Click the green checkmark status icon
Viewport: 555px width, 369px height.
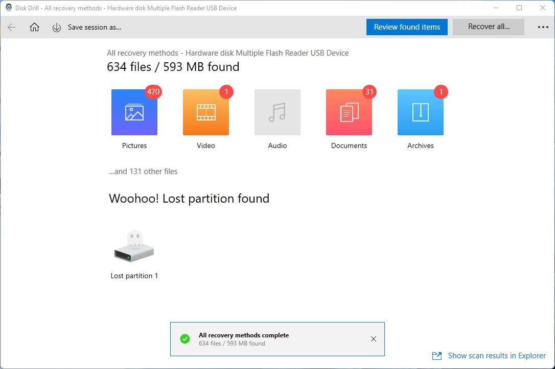pos(185,339)
